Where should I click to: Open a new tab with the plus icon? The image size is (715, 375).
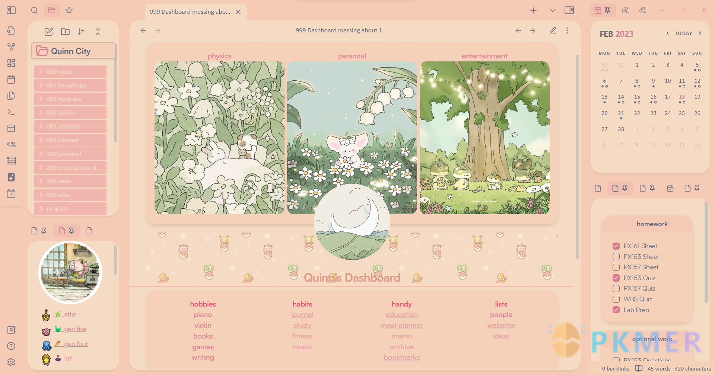tap(533, 11)
